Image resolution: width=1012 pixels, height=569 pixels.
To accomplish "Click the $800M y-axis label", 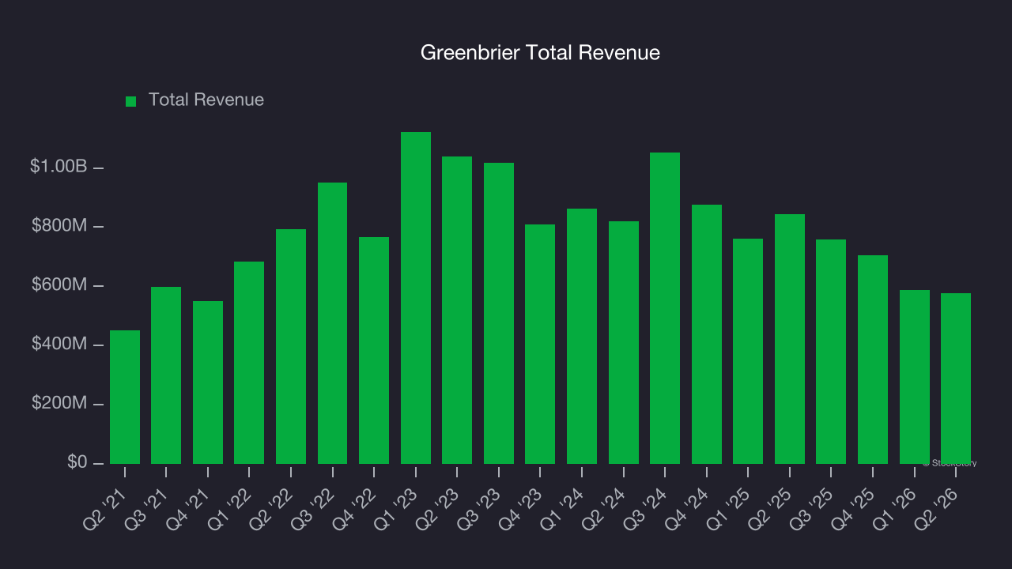I will click(x=59, y=226).
